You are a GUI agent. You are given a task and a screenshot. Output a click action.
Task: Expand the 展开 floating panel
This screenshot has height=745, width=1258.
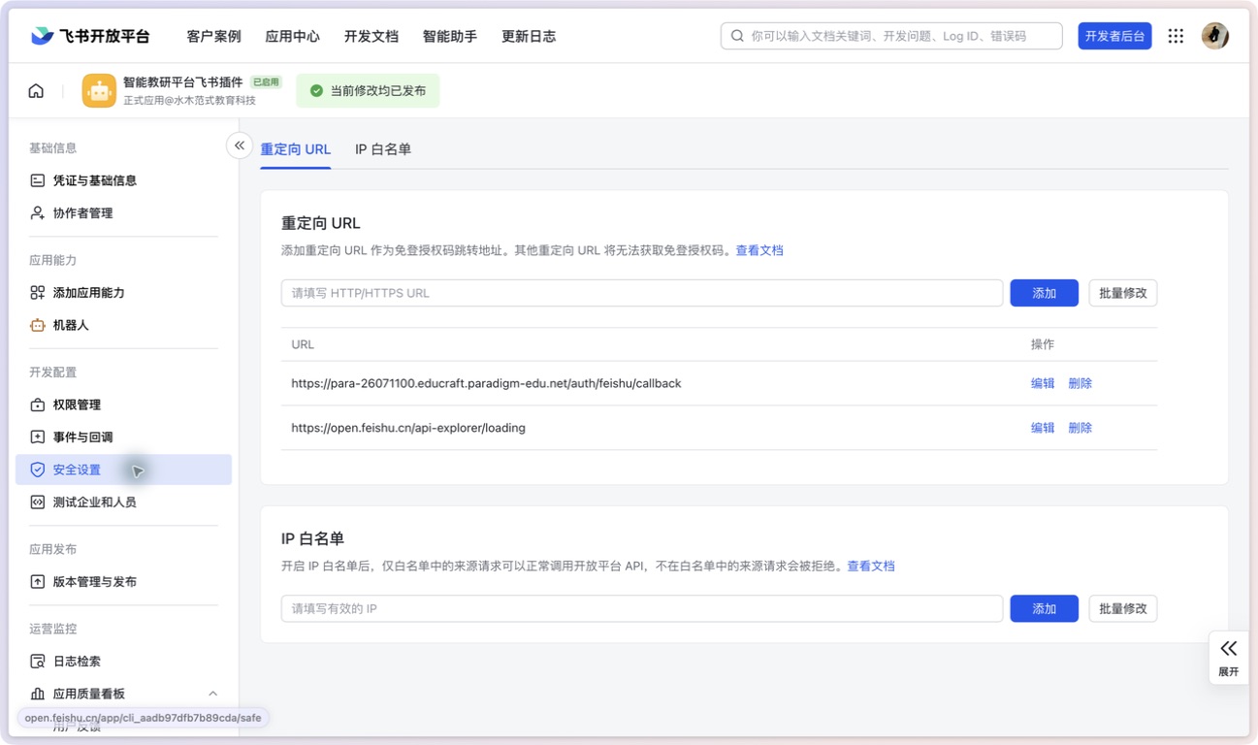[1228, 658]
